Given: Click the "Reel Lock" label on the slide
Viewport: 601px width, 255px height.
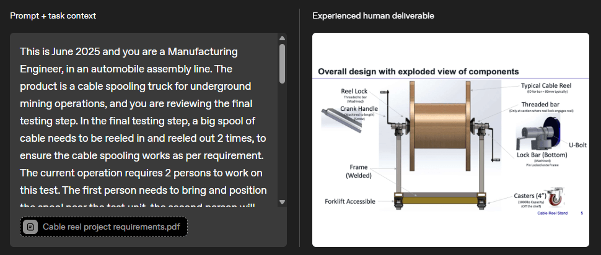Looking at the screenshot, I should tap(354, 92).
